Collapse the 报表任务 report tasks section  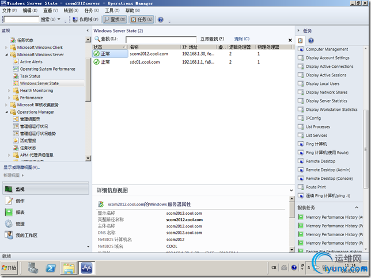coord(357,207)
